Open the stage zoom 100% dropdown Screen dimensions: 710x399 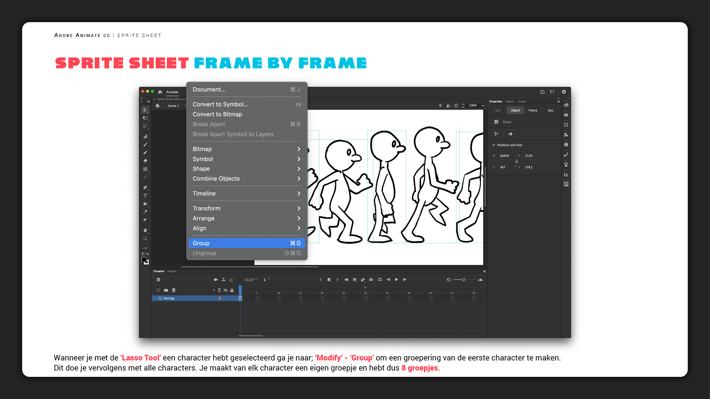pos(483,106)
